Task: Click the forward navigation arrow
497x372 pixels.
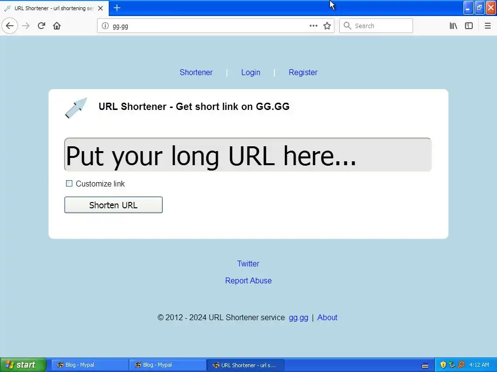Action: (26, 26)
